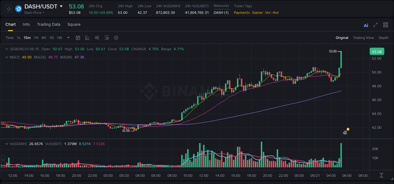
Task: Click the Token Tags label
Action: tap(243, 6)
